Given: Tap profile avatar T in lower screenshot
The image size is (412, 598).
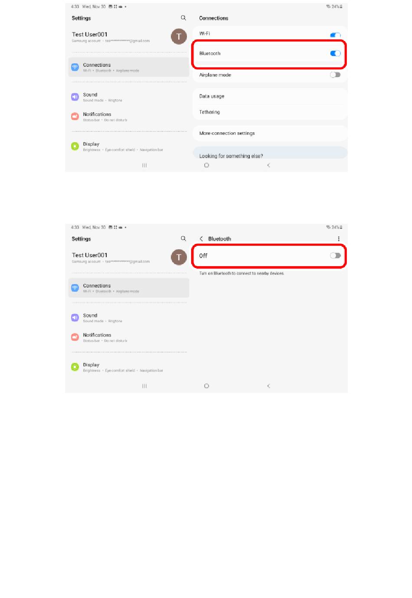Looking at the screenshot, I should [179, 258].
